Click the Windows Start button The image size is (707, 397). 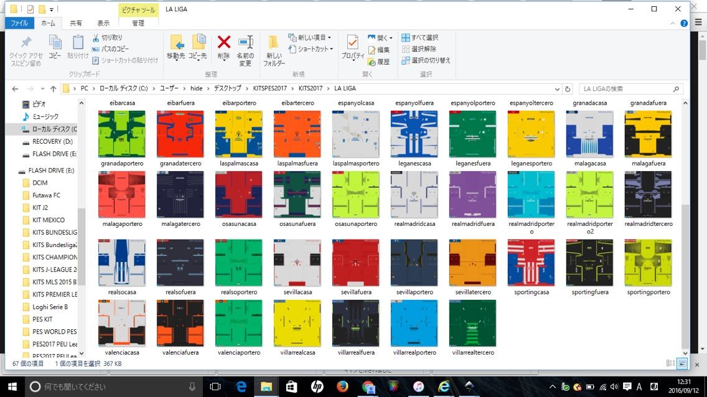tap(12, 386)
